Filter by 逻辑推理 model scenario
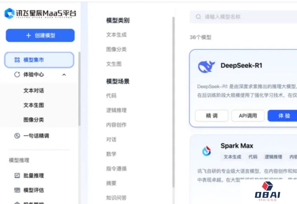The width and height of the screenshot is (297, 204). coord(116,110)
